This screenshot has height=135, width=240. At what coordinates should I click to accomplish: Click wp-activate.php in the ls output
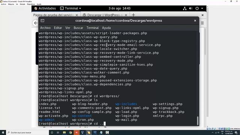coord(53,116)
